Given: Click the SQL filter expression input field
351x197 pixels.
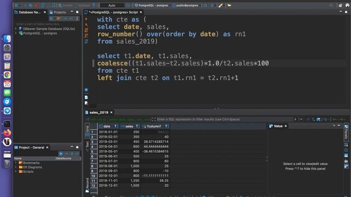Looking at the screenshot, I should click(225, 119).
